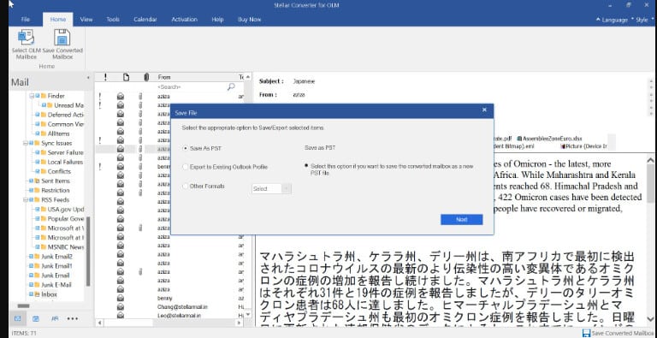Open the Picture (Device In… attachment
Viewport: 657px width, 338px height.
(x=583, y=146)
